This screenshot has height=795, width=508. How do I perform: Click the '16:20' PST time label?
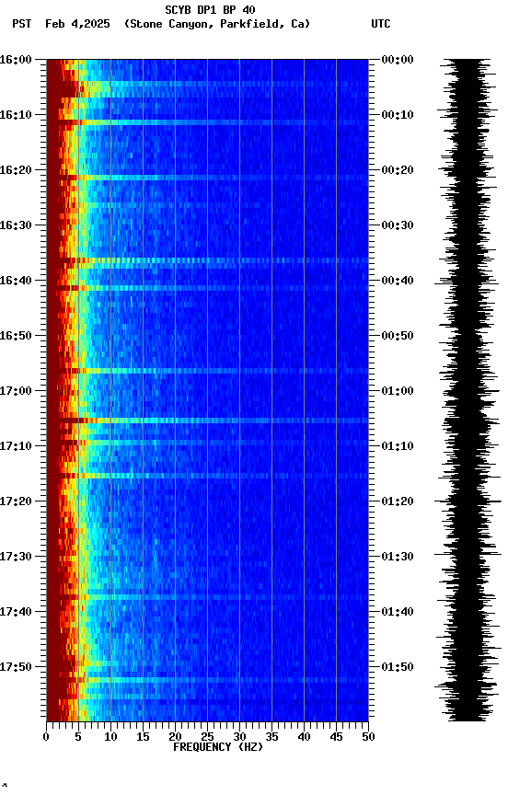pyautogui.click(x=16, y=170)
